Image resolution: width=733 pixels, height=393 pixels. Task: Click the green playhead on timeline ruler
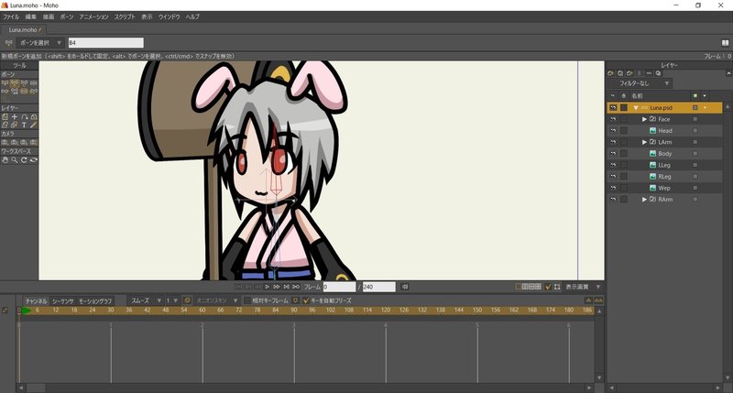[x=26, y=311]
